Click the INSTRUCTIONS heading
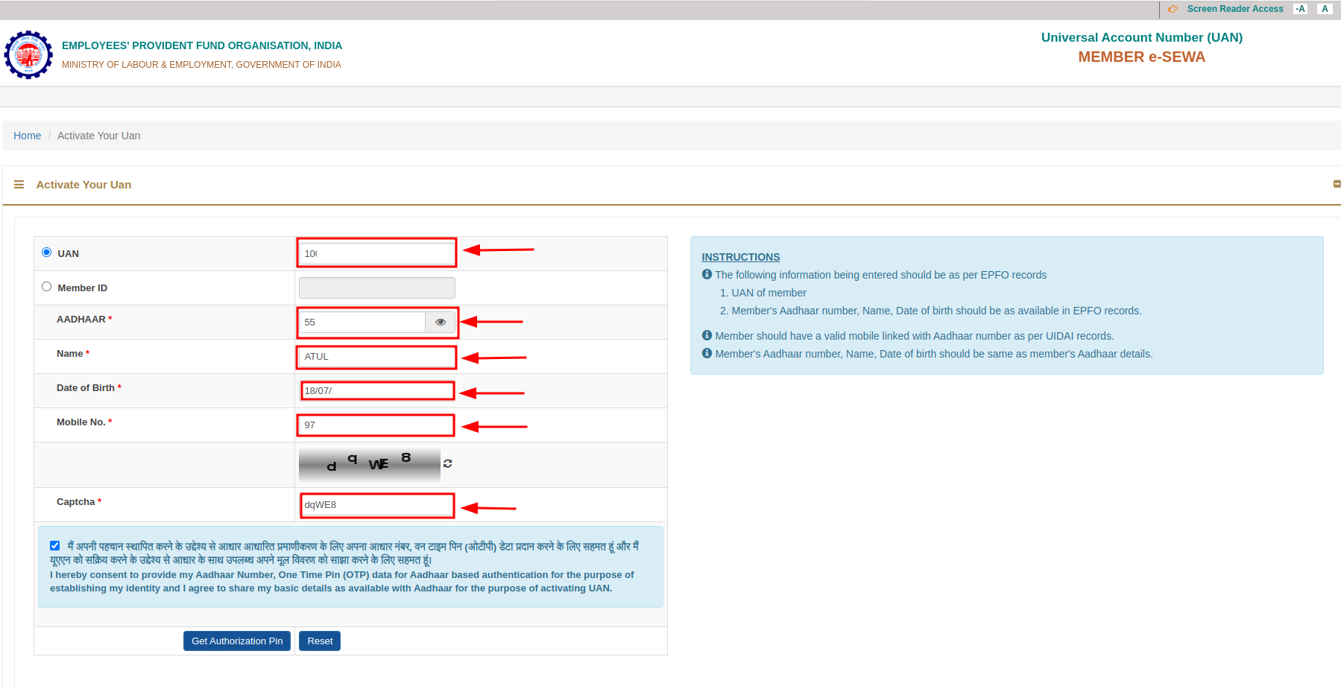The height and width of the screenshot is (689, 1341). tap(741, 257)
